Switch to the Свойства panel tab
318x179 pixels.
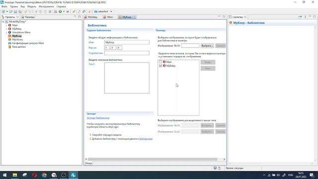[238, 17]
